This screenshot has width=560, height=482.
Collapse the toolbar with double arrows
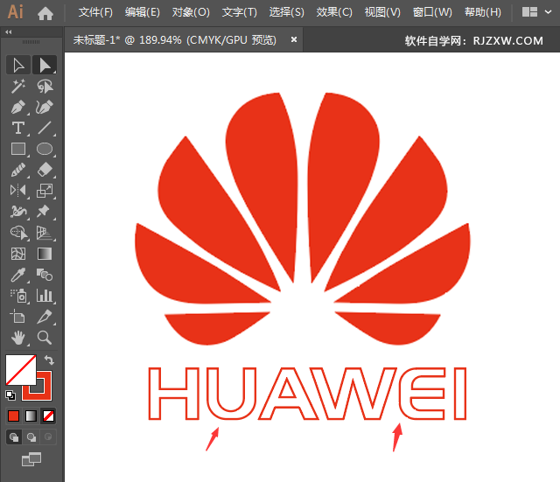pos(9,32)
